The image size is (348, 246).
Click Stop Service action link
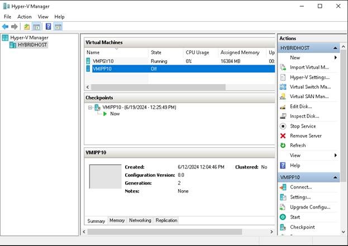(303, 126)
